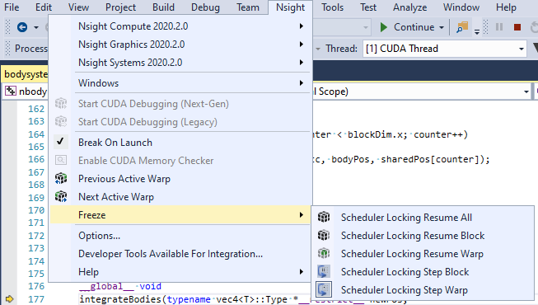Click the Scheduler Locking Step Block icon
The width and height of the screenshot is (538, 305).
click(324, 272)
